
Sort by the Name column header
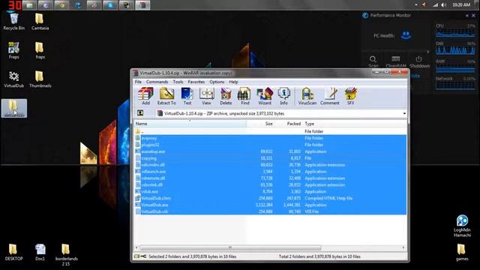(190, 124)
